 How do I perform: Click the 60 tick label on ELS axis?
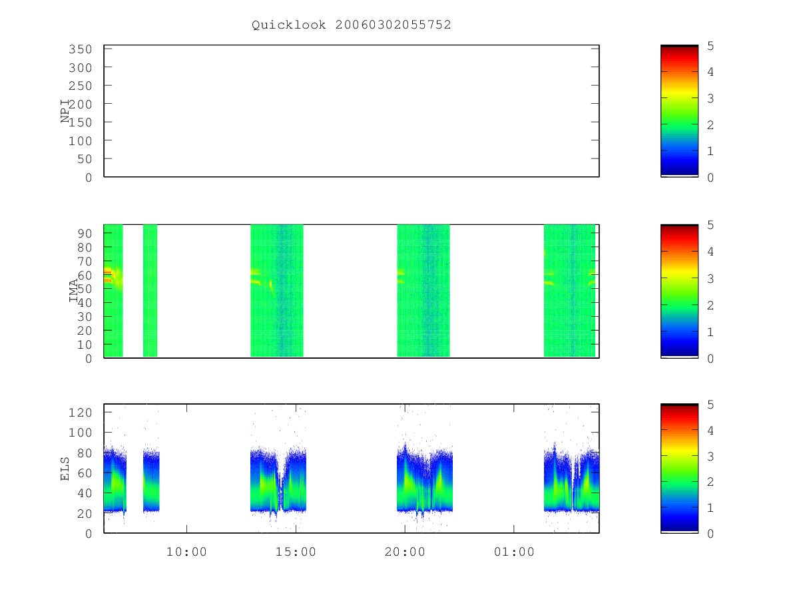tap(84, 473)
